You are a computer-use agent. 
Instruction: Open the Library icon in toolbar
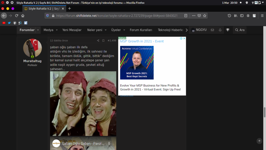tap(236, 16)
